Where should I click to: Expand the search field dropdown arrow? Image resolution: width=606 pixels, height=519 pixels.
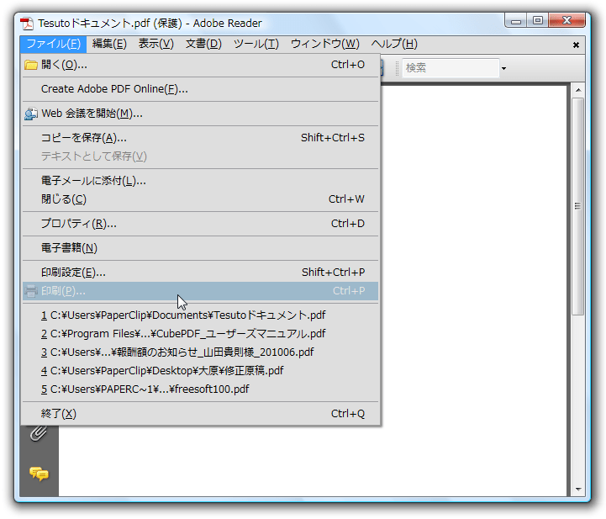(x=503, y=68)
